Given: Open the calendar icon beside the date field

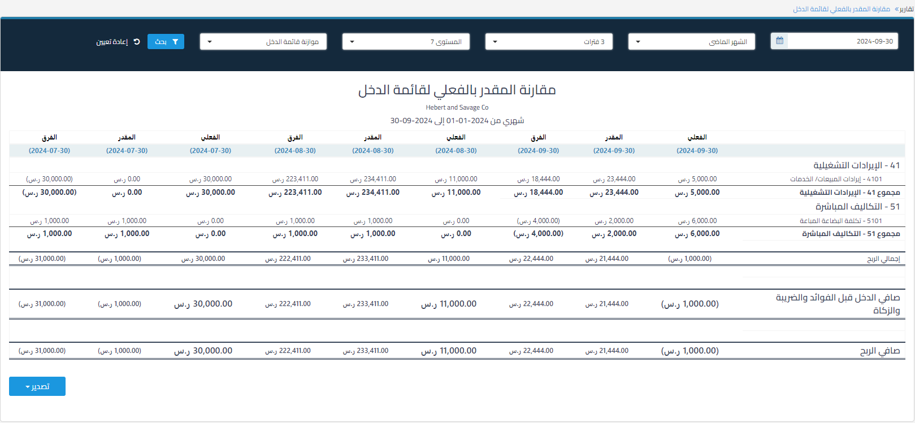Looking at the screenshot, I should click(779, 41).
